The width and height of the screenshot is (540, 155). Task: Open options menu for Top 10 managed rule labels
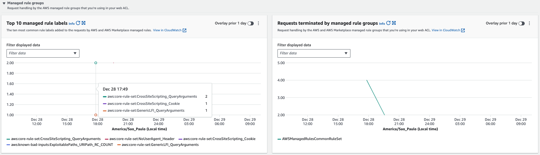click(259, 23)
